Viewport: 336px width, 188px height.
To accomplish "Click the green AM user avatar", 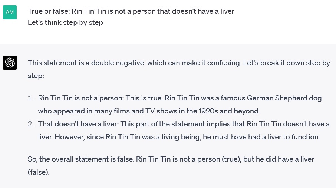I will click(10, 12).
